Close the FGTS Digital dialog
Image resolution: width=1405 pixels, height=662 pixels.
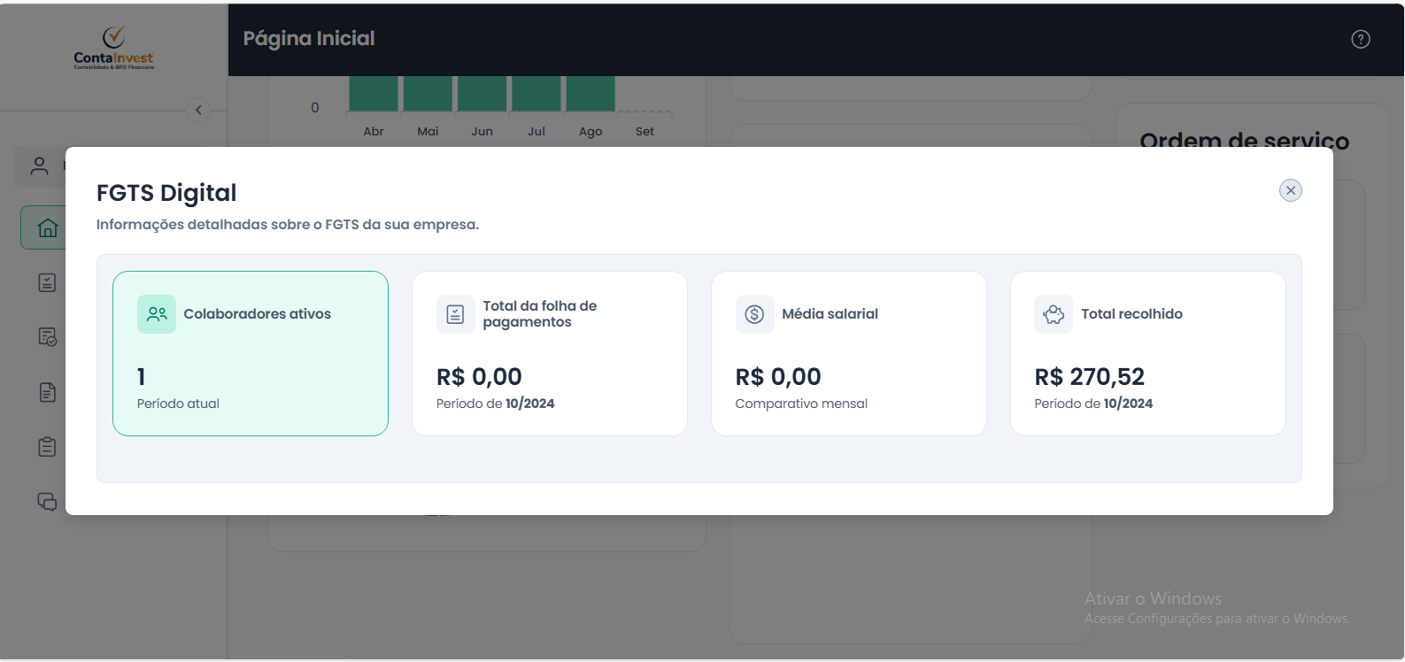[1291, 190]
